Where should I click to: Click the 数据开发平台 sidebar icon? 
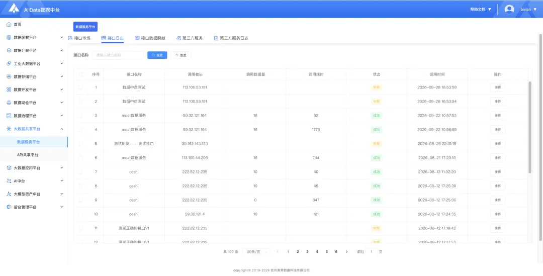coord(9,89)
